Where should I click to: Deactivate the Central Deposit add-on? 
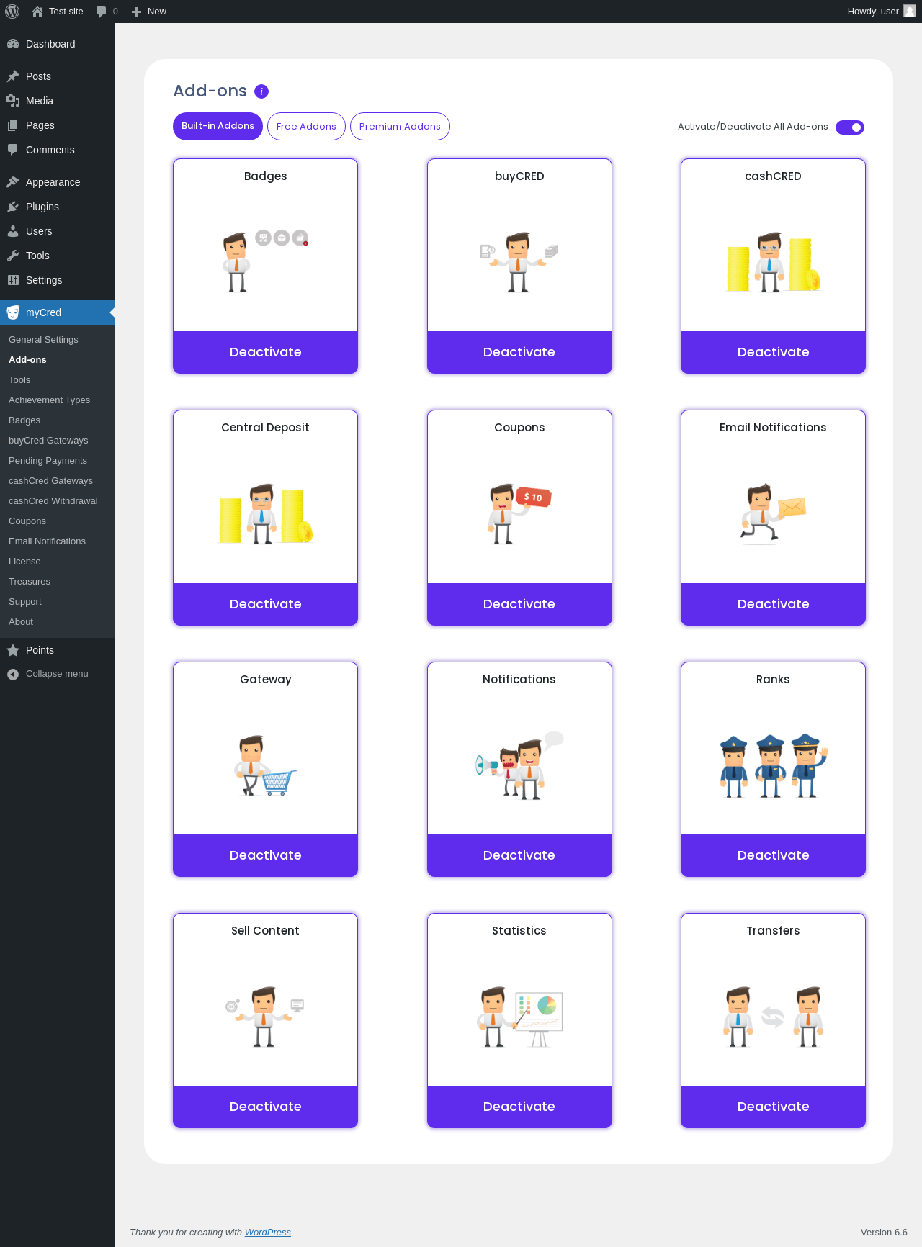coord(265,604)
